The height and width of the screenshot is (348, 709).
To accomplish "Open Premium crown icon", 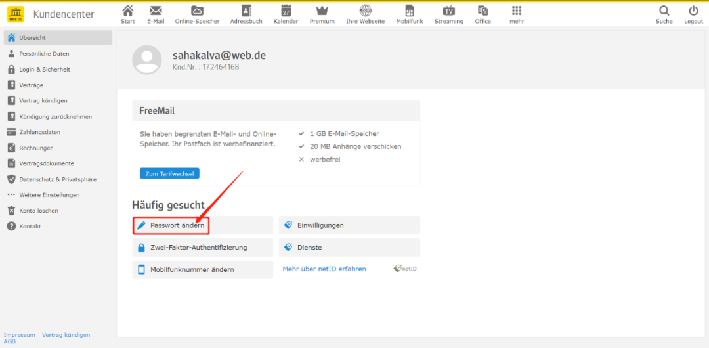I will [322, 11].
